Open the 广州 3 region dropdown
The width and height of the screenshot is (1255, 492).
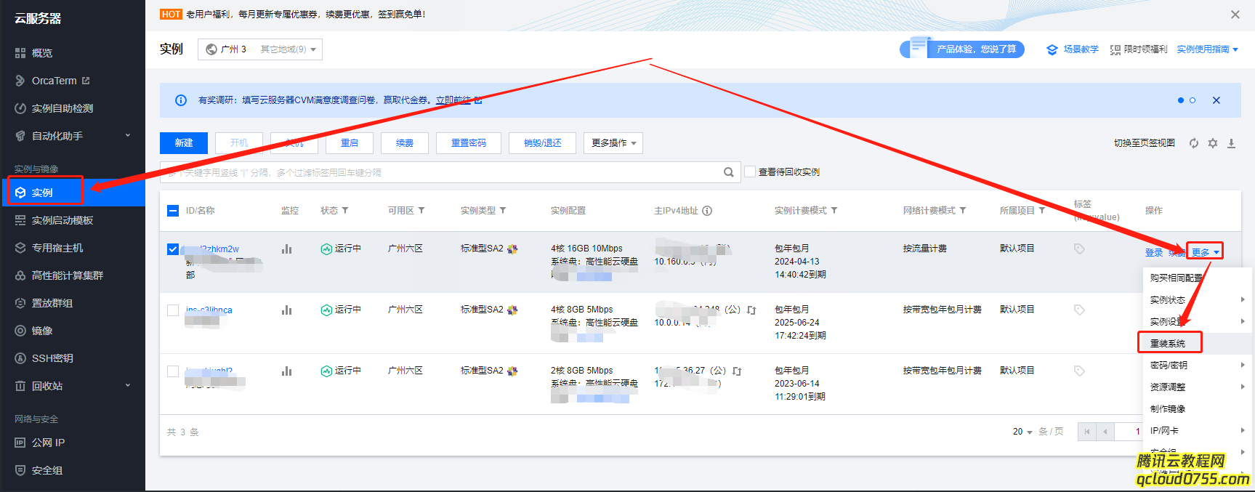coord(260,49)
